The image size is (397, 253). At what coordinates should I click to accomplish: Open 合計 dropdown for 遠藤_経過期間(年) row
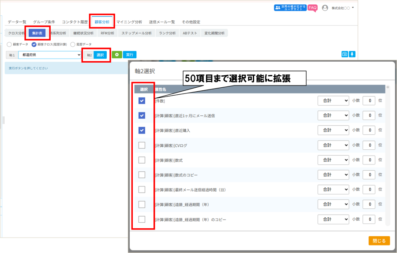(333, 205)
